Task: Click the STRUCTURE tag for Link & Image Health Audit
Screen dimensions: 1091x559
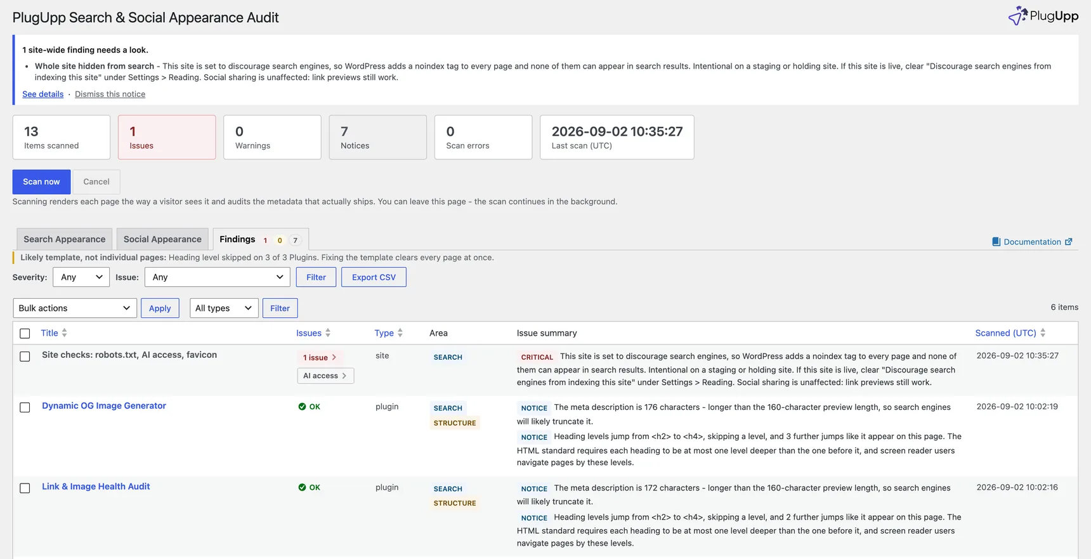Action: 455,503
